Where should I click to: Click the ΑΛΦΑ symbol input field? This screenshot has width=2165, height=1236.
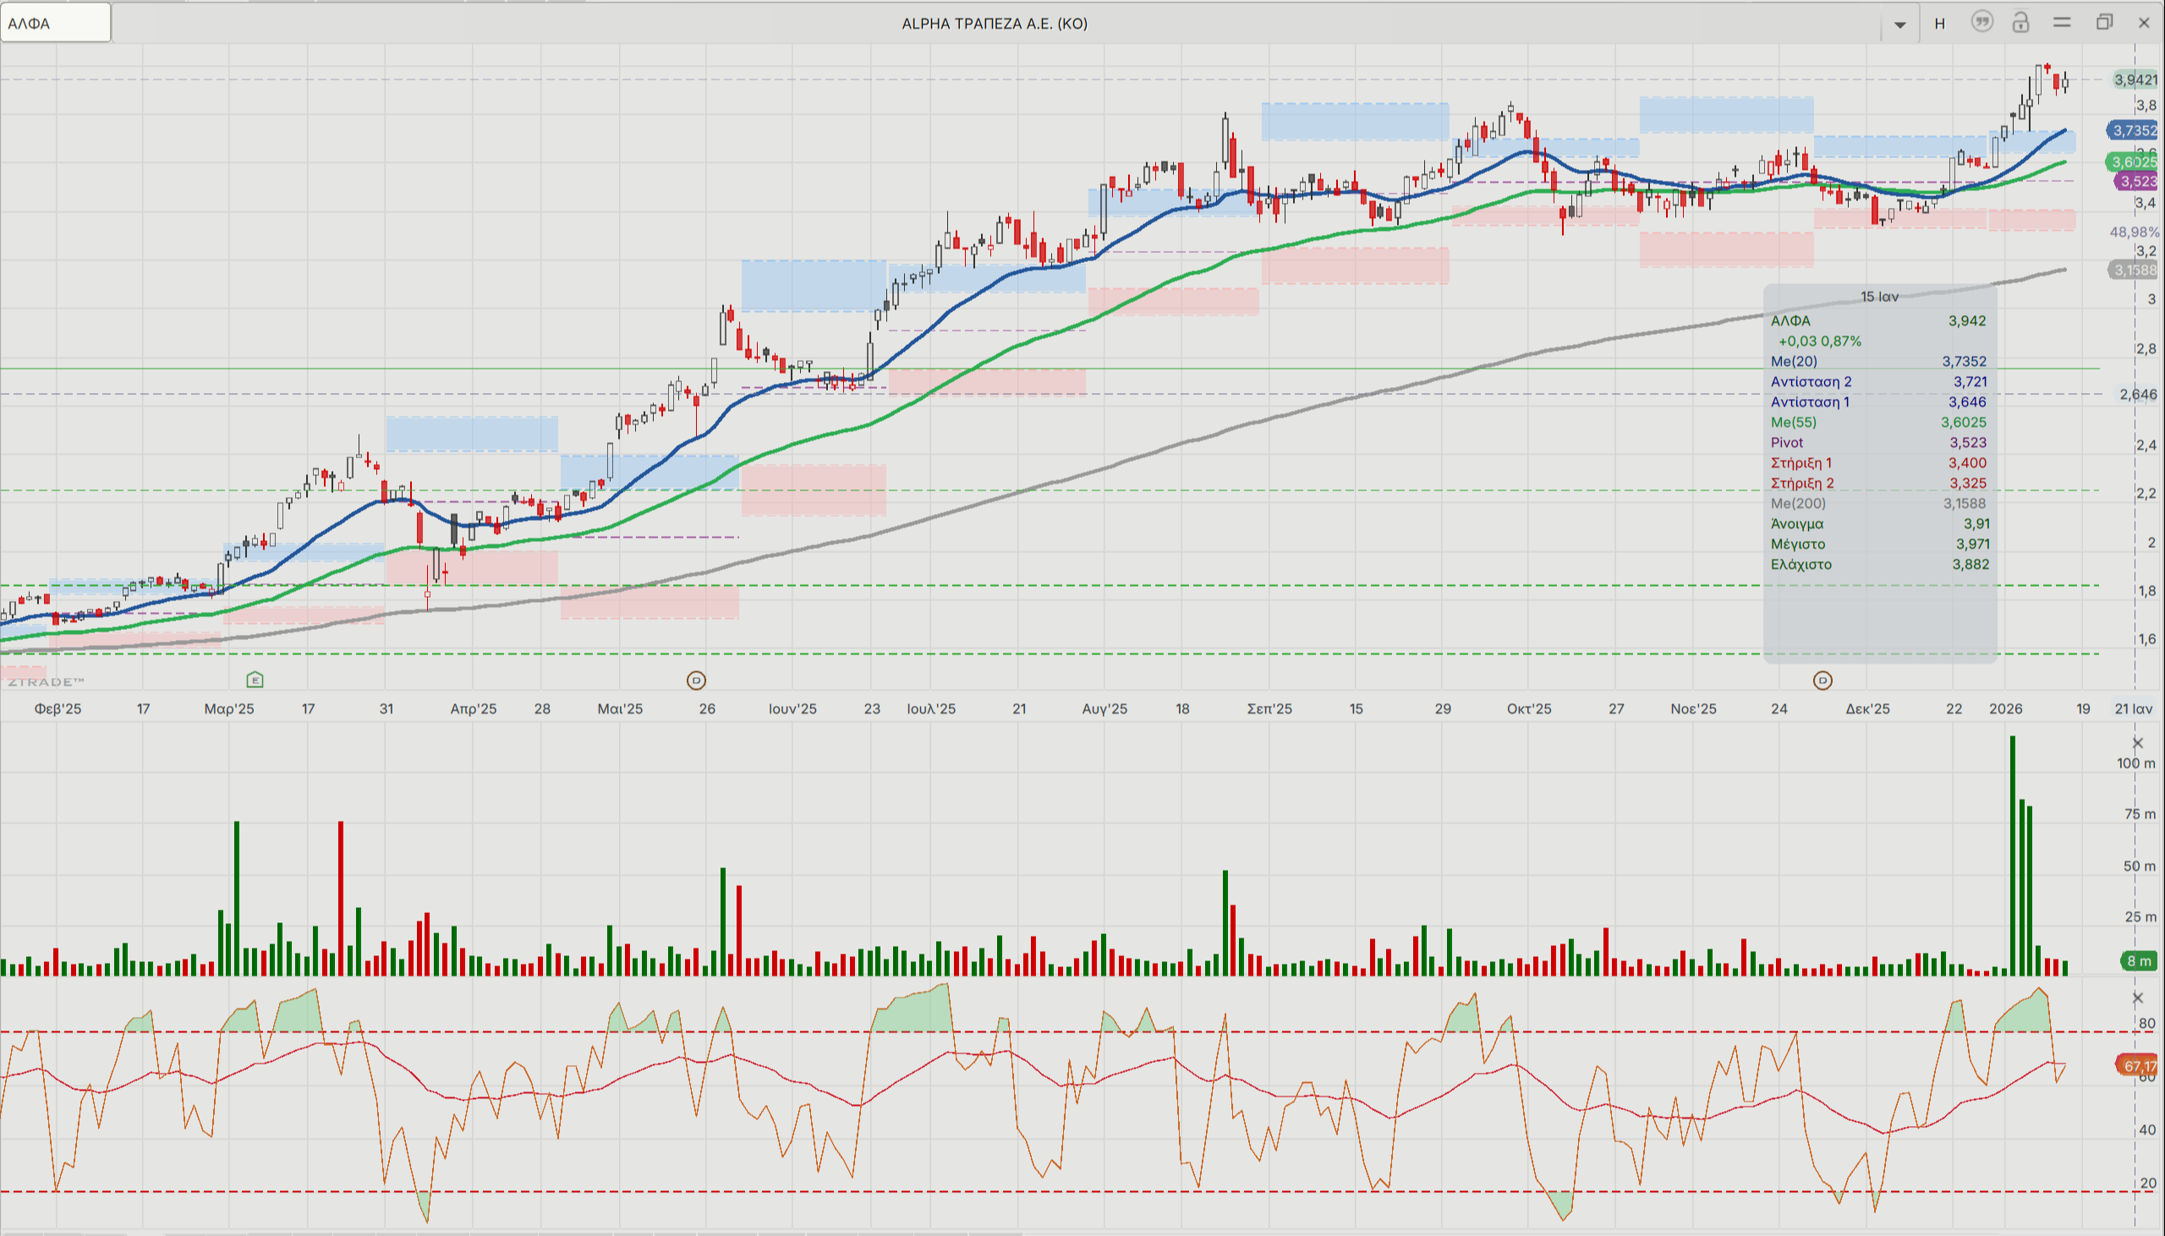55,23
